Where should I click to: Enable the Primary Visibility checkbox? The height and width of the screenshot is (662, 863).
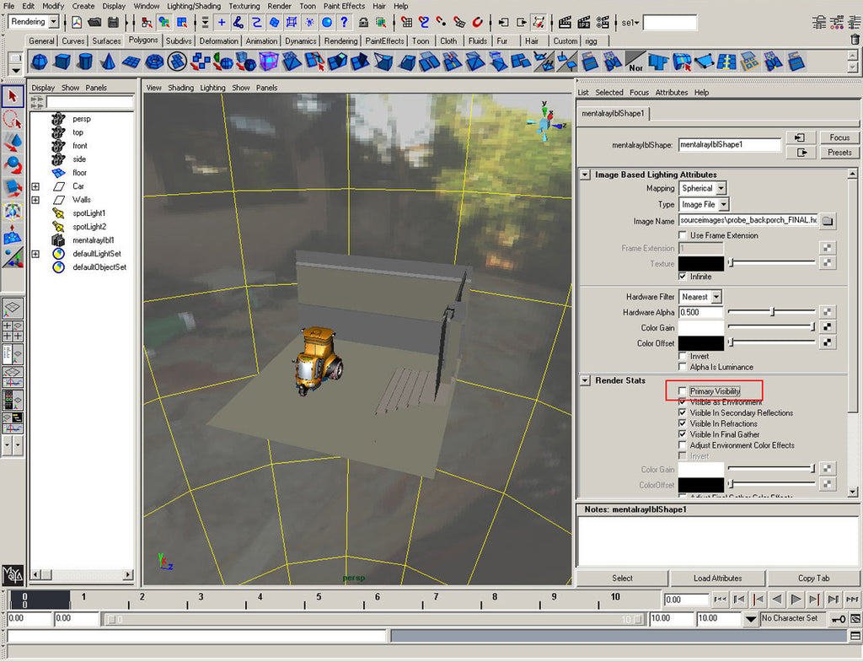click(683, 391)
